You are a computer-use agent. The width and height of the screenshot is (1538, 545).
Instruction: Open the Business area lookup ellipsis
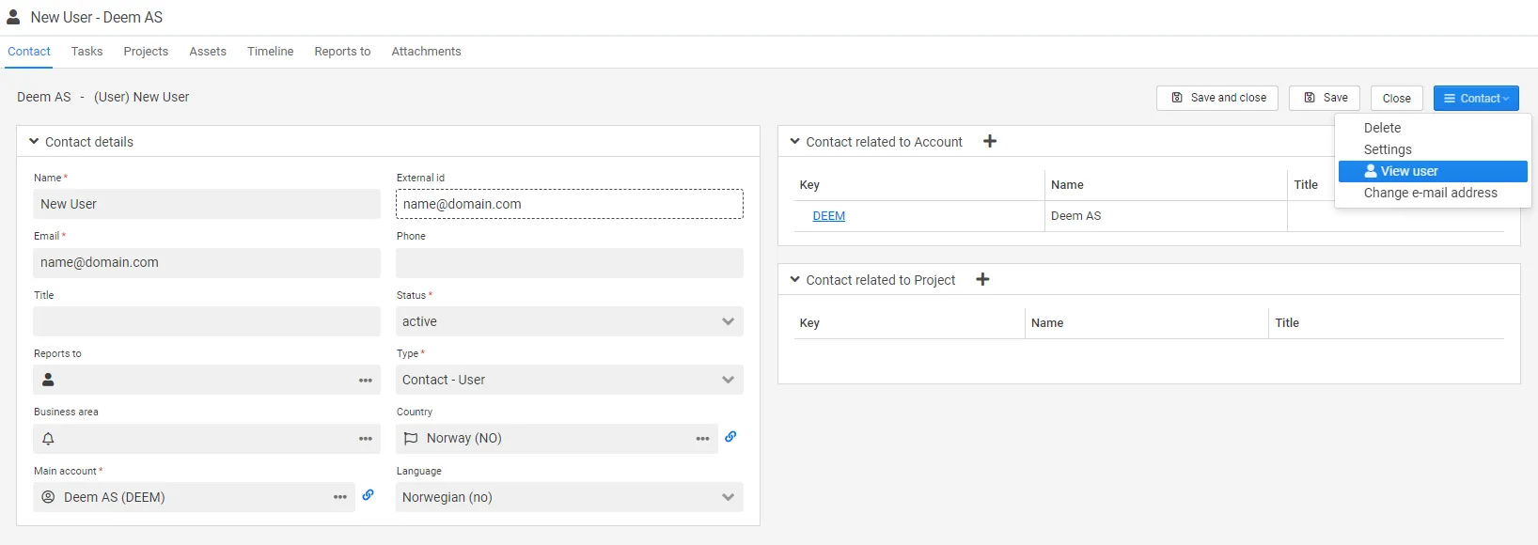pyautogui.click(x=366, y=439)
